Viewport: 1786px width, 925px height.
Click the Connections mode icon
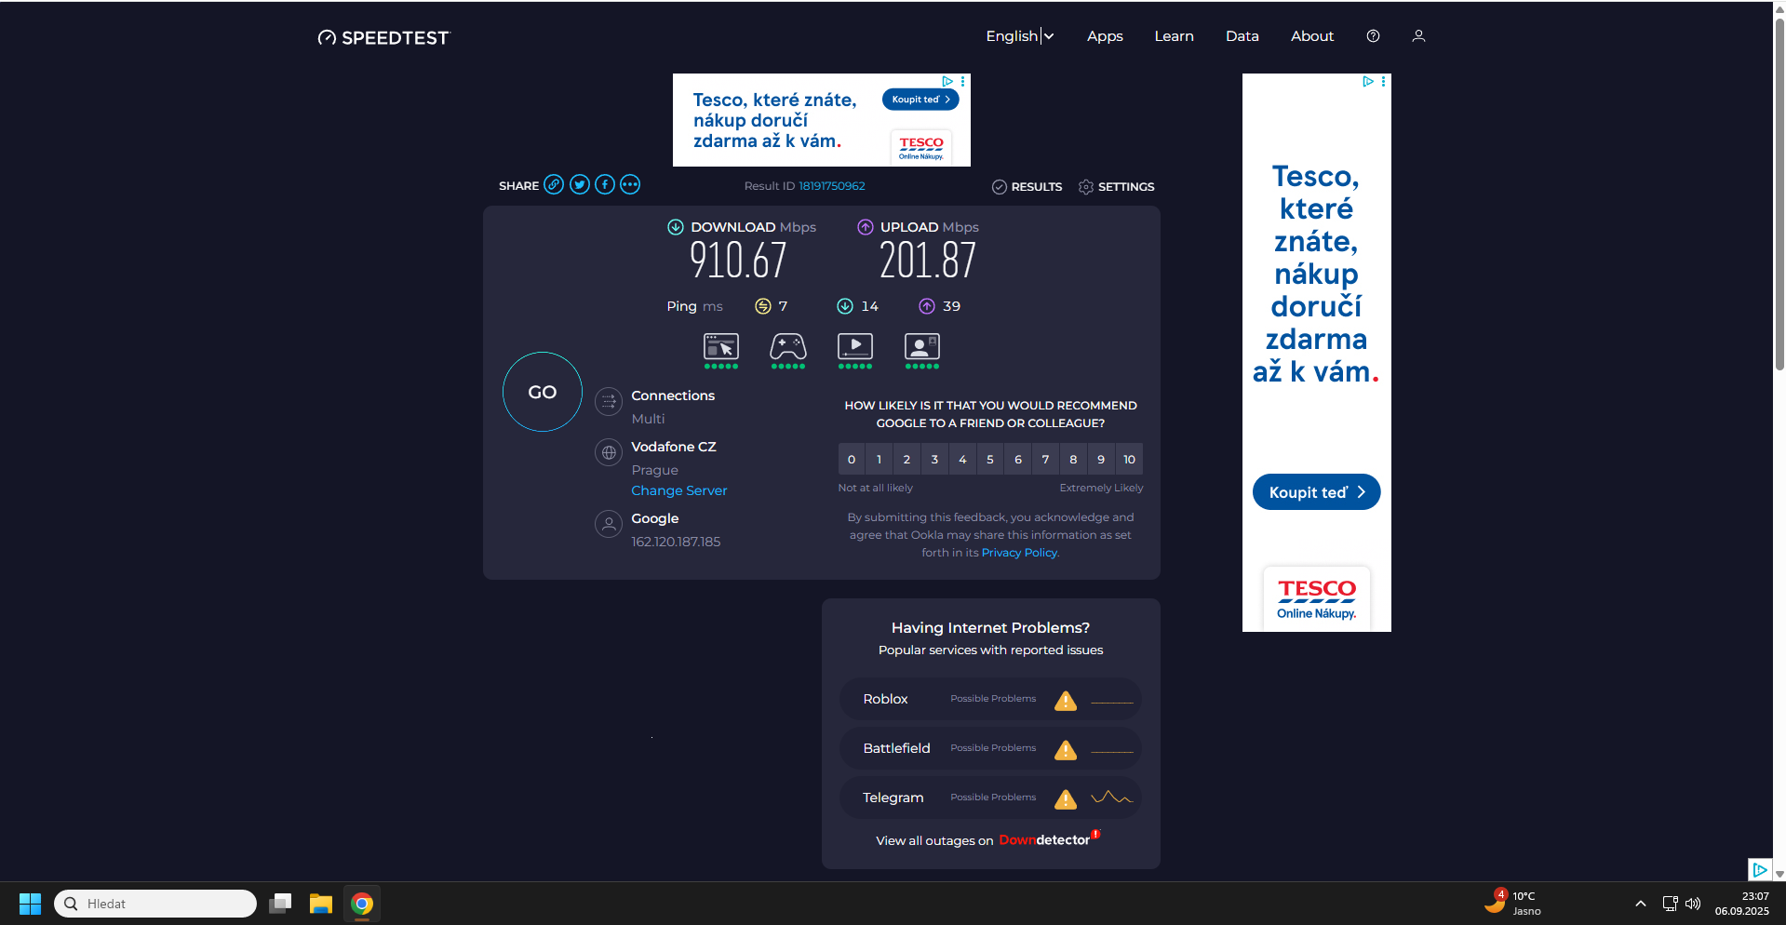tap(609, 401)
